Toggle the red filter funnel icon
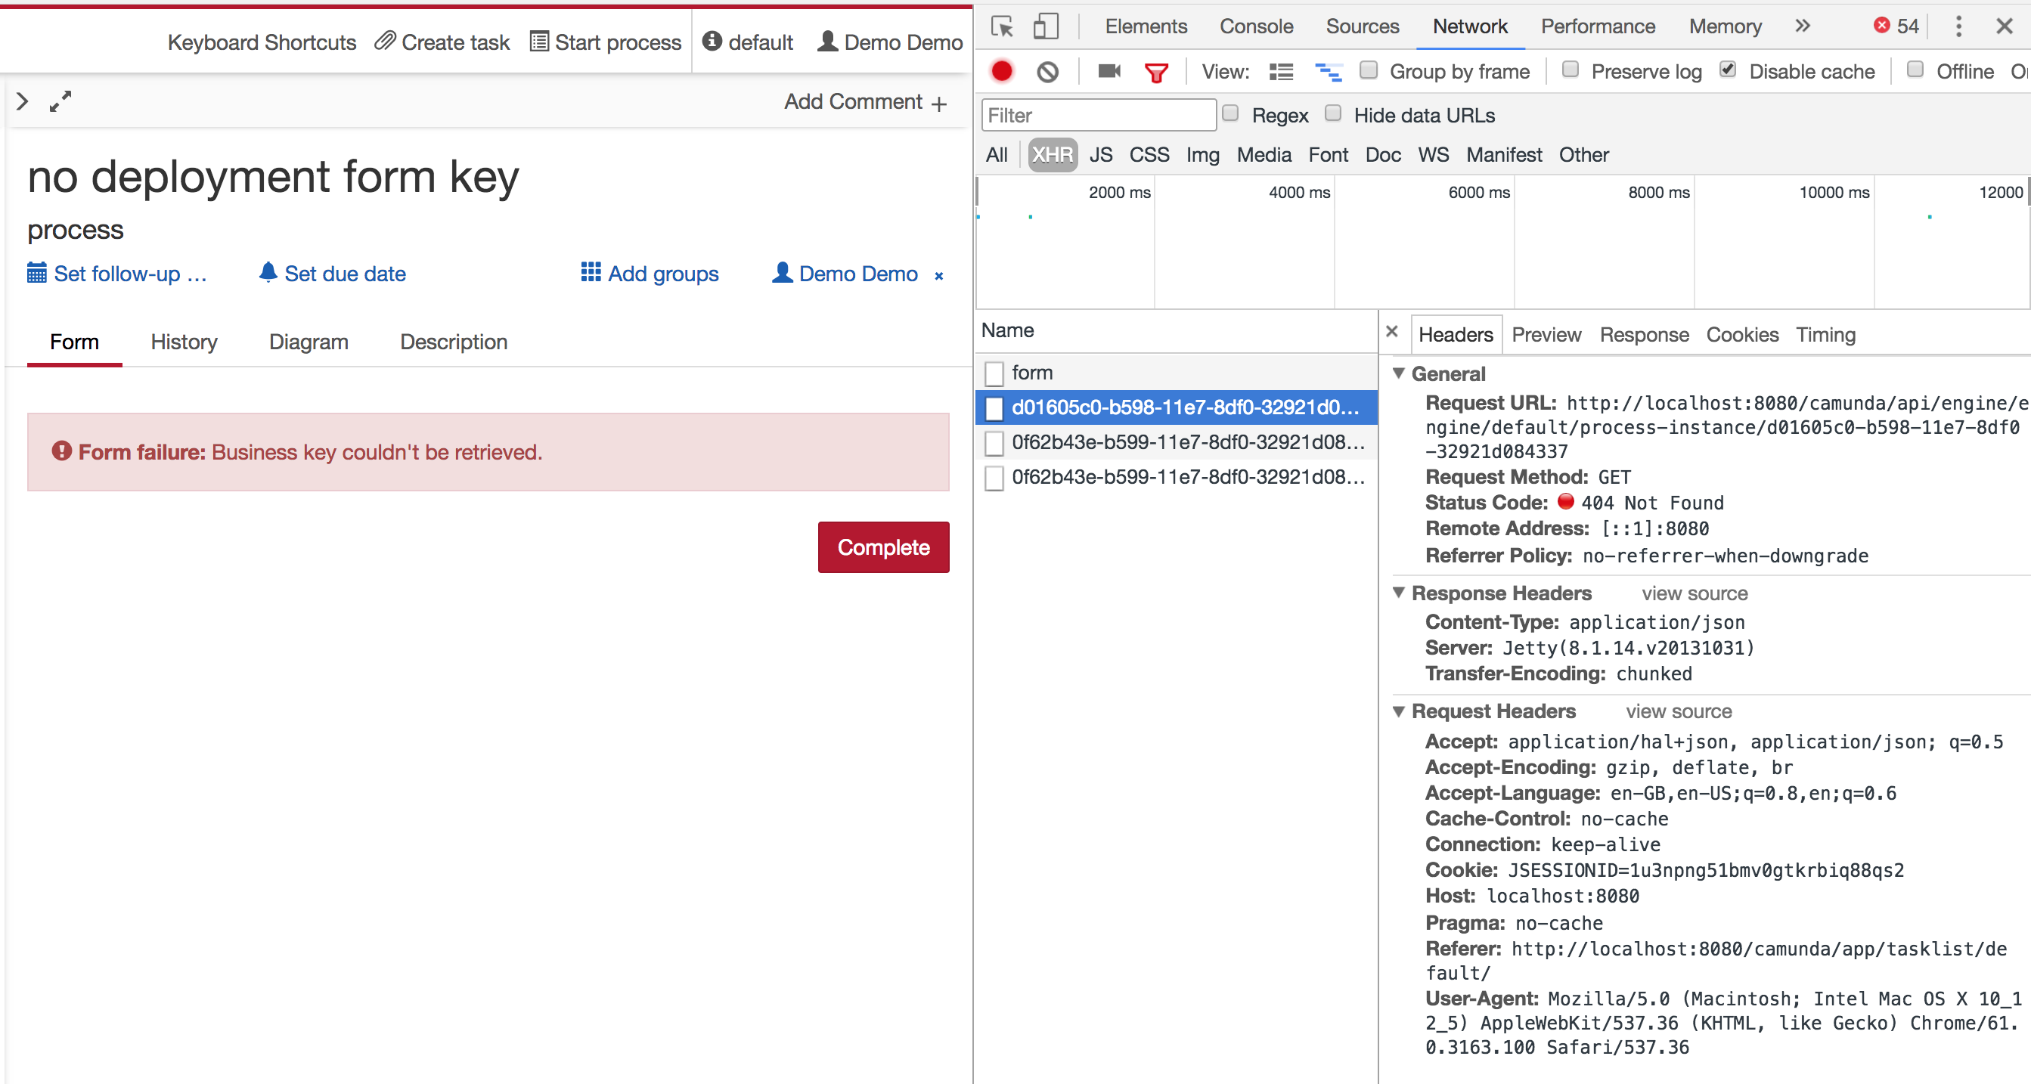 [1156, 73]
